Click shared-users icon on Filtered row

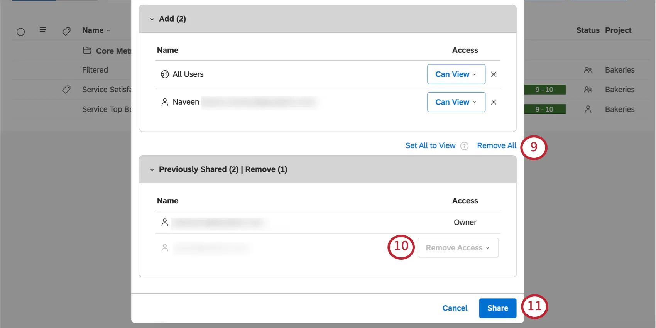588,70
